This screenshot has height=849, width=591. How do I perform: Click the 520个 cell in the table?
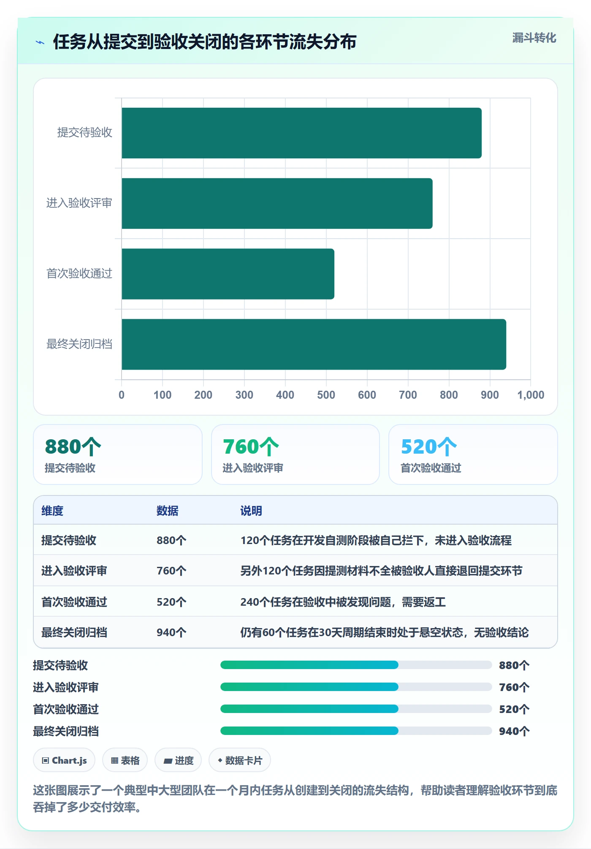click(171, 602)
